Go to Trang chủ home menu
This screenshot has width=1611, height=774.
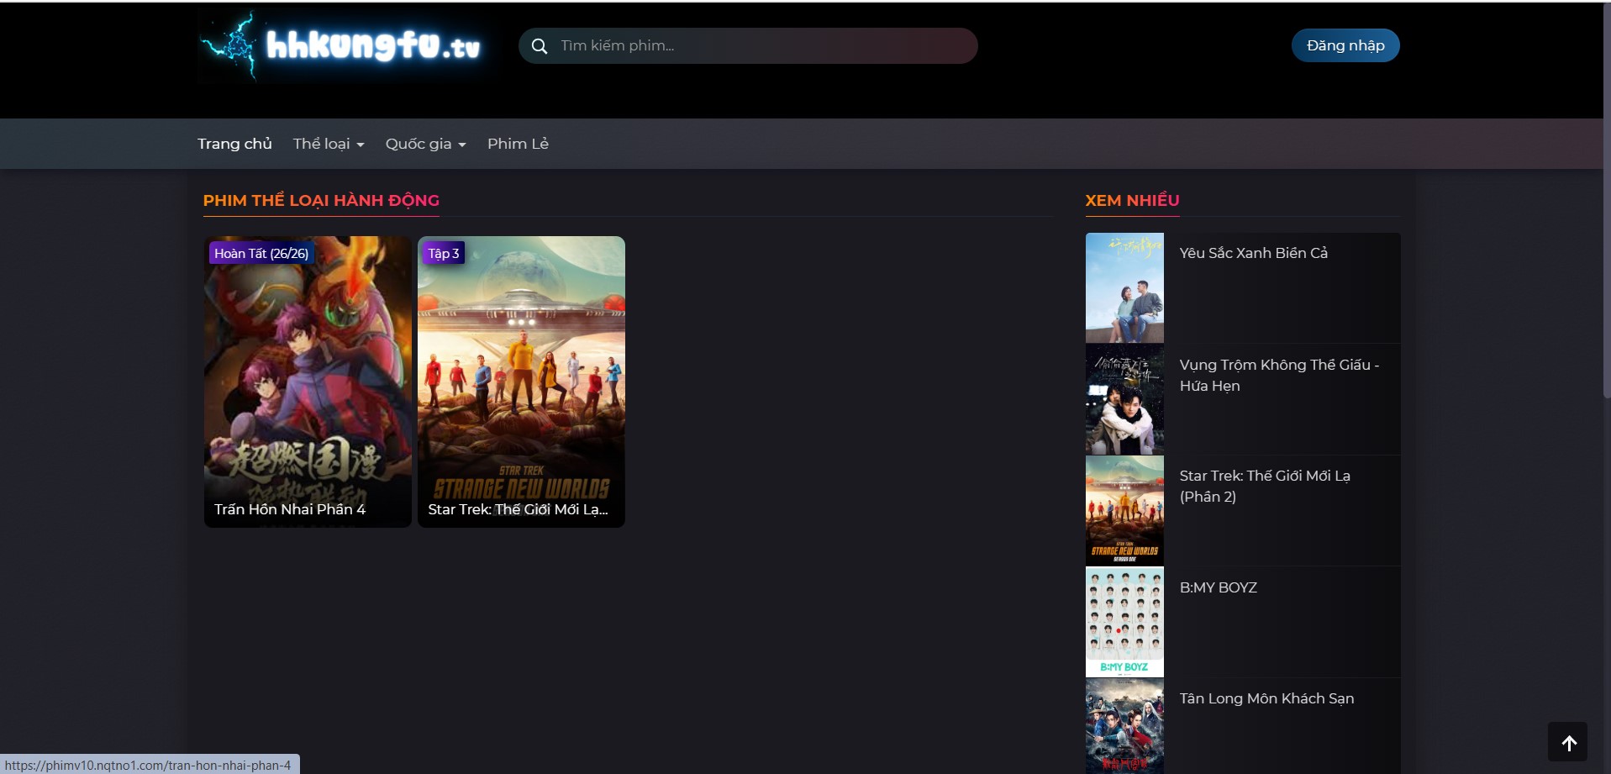tap(234, 144)
